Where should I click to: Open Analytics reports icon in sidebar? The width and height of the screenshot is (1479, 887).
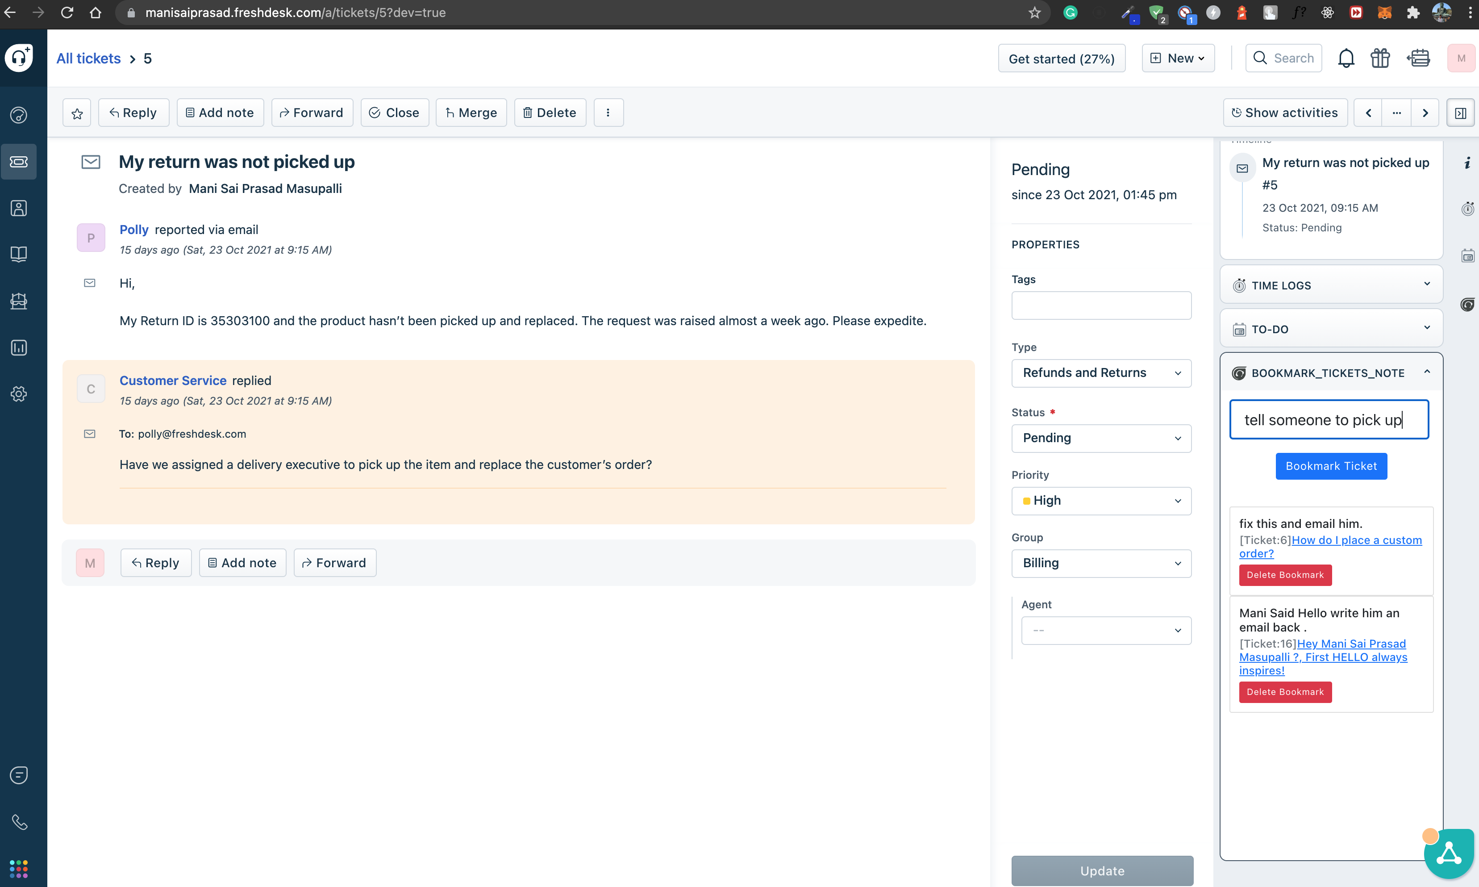(x=19, y=347)
